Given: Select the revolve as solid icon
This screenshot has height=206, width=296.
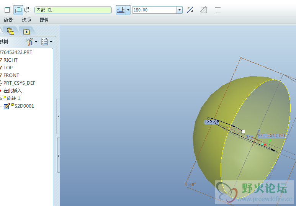Looking at the screenshot, I should [x=7, y=10].
